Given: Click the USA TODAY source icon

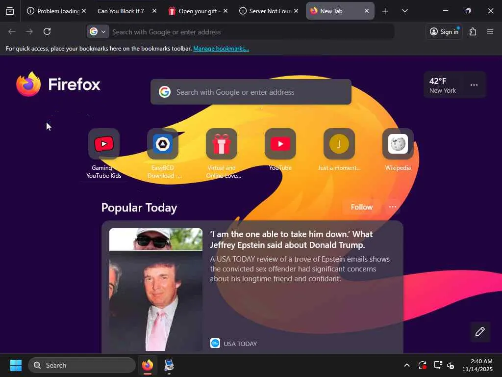Looking at the screenshot, I should pos(215,343).
